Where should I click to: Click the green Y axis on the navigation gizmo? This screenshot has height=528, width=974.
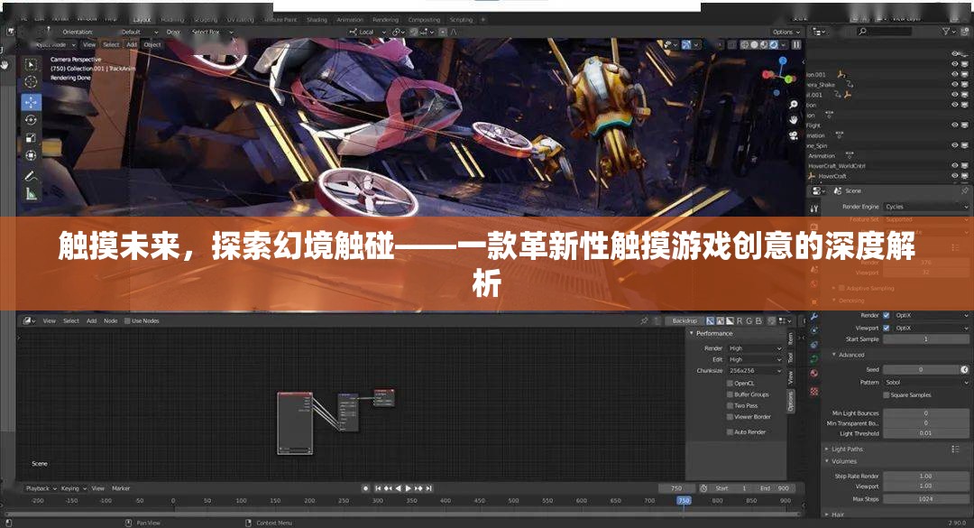pos(789,79)
